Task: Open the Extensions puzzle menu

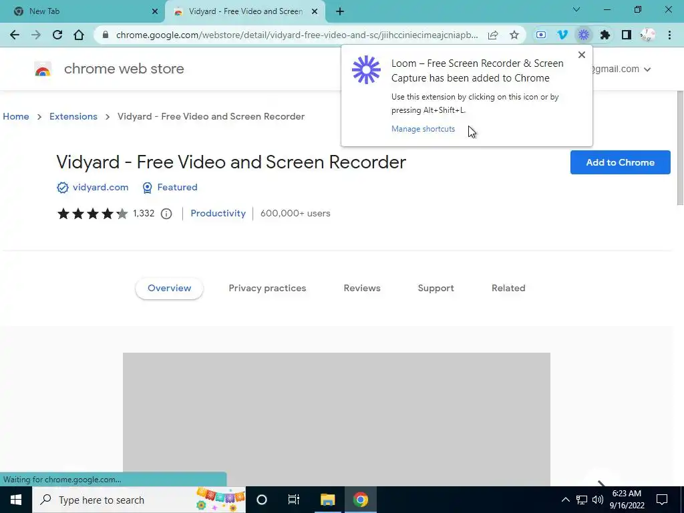Action: point(605,35)
